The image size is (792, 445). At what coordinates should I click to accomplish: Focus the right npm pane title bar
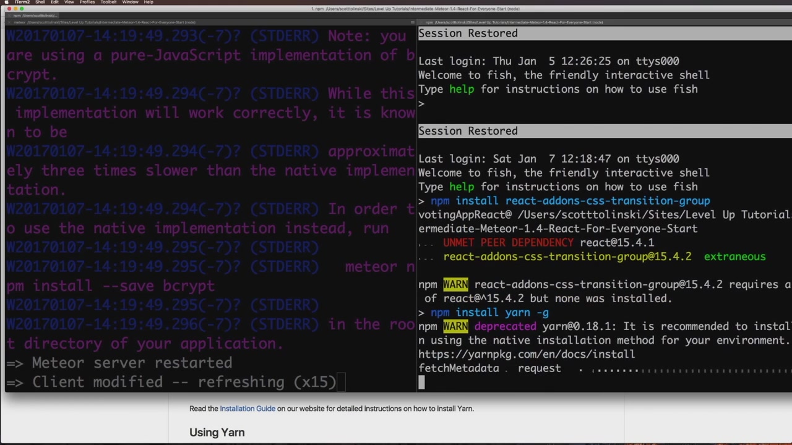tap(605, 22)
